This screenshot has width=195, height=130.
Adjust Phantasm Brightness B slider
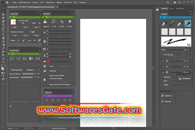60,31
